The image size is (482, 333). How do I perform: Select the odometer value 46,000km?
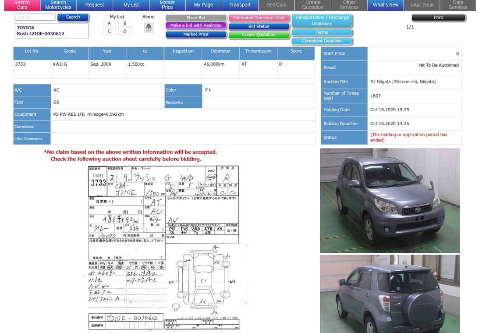[214, 64]
